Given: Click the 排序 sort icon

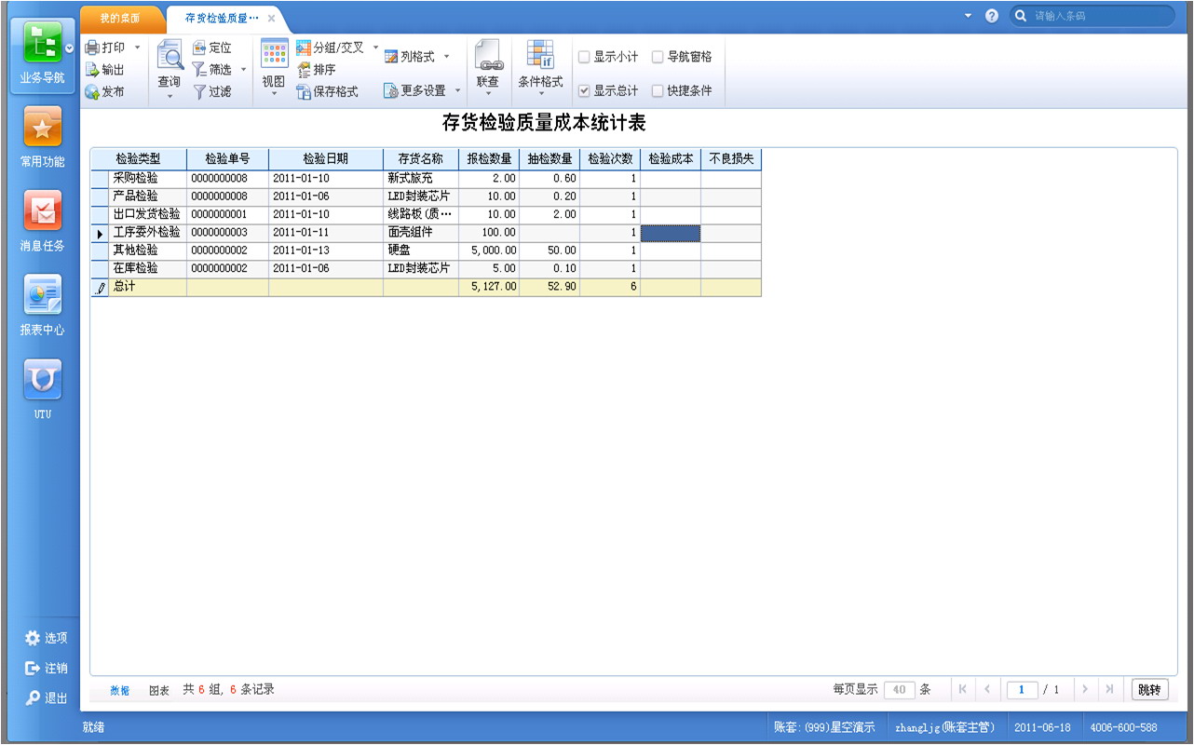Looking at the screenshot, I should point(304,70).
